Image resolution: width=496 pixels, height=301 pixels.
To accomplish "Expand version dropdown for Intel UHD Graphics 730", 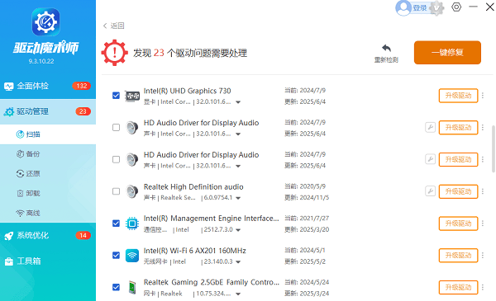I will tap(238, 102).
